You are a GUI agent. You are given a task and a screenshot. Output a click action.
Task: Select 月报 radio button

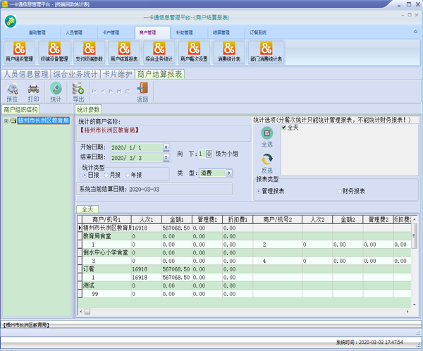(x=106, y=175)
